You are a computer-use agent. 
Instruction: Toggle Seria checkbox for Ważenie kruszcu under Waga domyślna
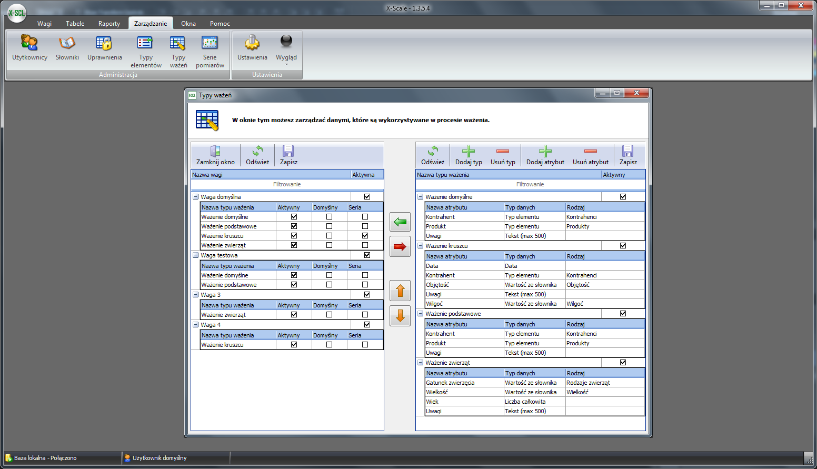365,236
